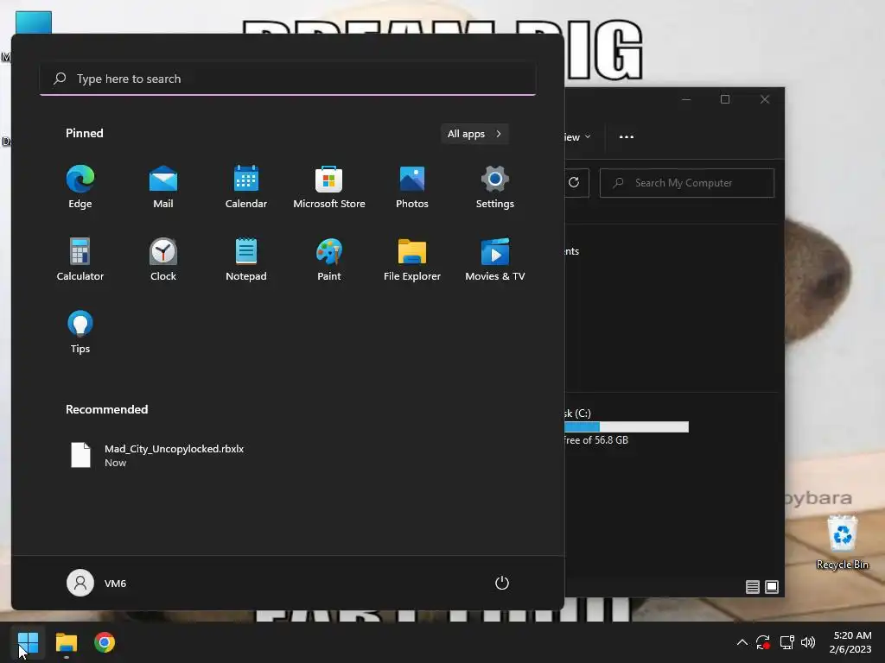The image size is (885, 663).
Task: Click the Start menu power button
Action: (x=502, y=583)
